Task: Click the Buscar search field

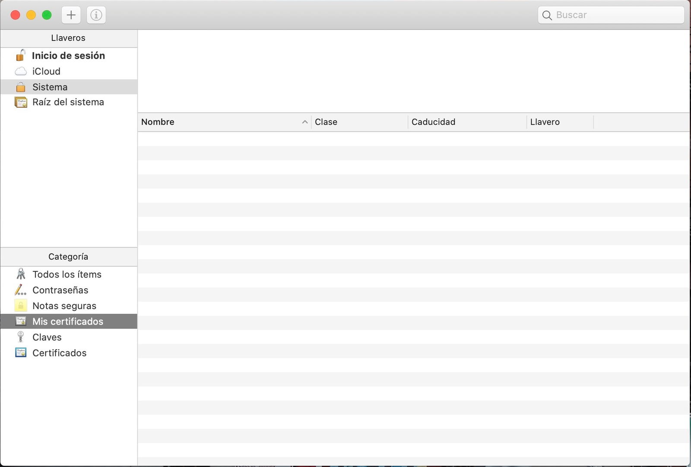Action: click(611, 15)
